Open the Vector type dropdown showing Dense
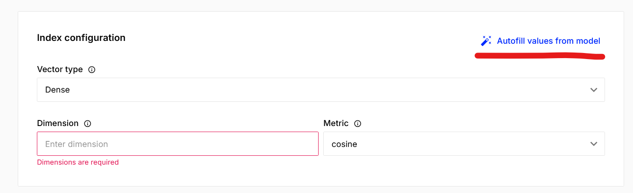The image size is (633, 193). coord(321,90)
